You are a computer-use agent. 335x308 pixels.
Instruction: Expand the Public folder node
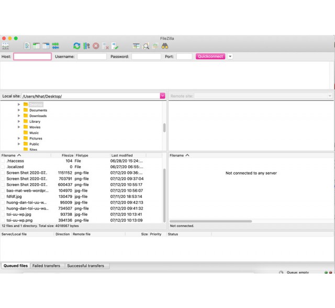point(19,144)
